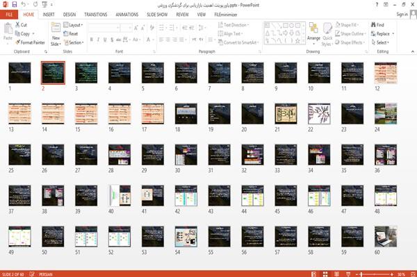Click Sign in link
This screenshot has width=417, height=277.
(x=402, y=14)
